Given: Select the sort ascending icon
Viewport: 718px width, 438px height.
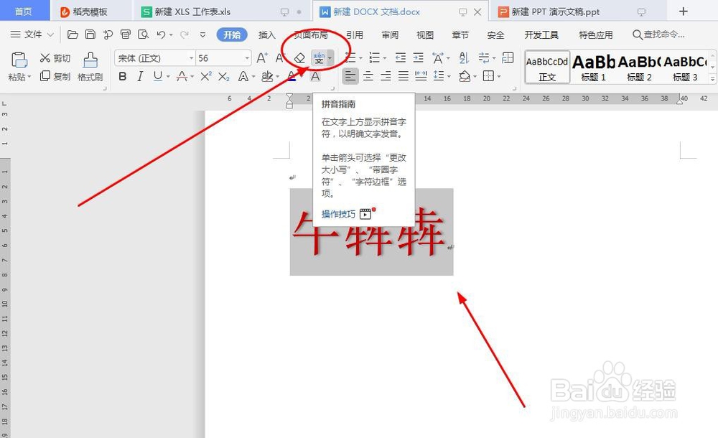Looking at the screenshot, I should 464,58.
